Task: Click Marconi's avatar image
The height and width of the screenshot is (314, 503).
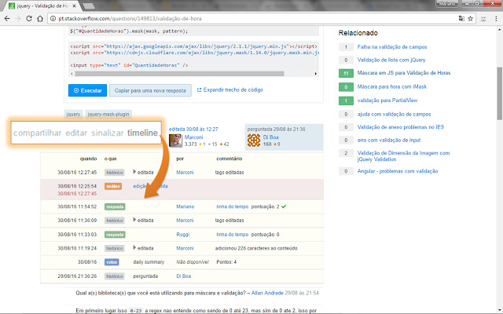Action: point(175,141)
